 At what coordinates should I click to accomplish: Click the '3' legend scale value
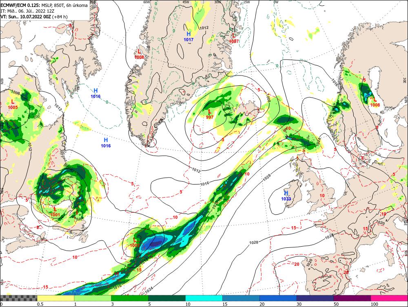coord(113,304)
